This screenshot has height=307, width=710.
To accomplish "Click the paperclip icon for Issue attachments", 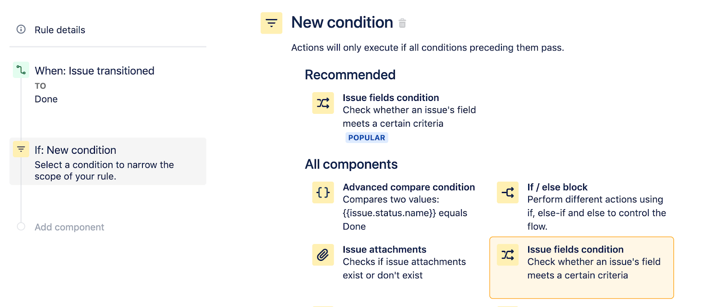I will point(323,255).
